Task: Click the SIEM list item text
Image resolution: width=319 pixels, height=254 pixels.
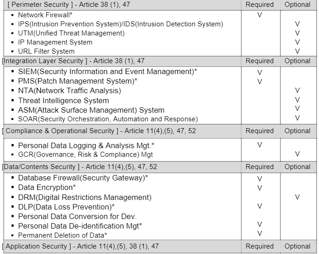Action: pyautogui.click(x=108, y=72)
